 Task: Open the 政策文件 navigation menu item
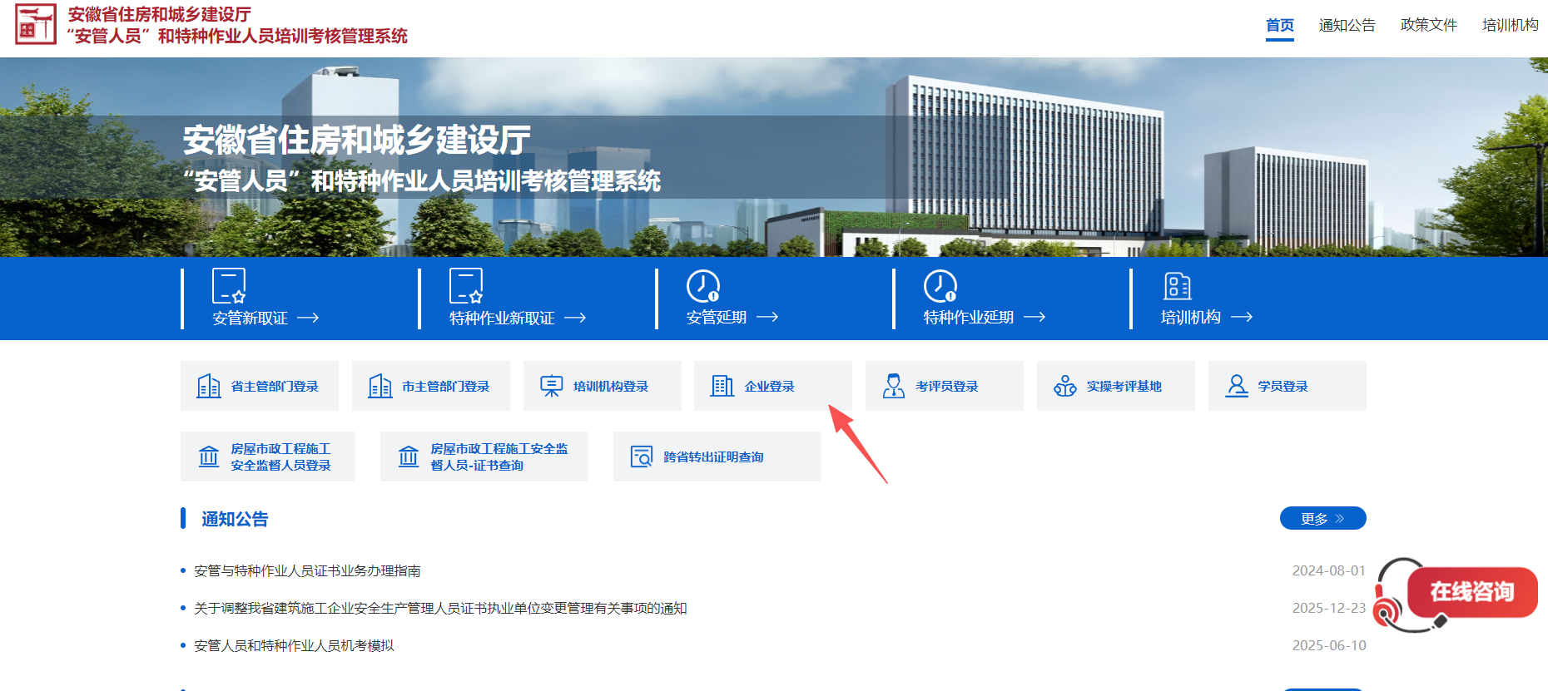(x=1428, y=25)
